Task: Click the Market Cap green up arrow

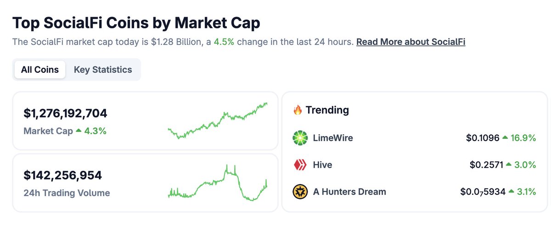Action: point(79,131)
